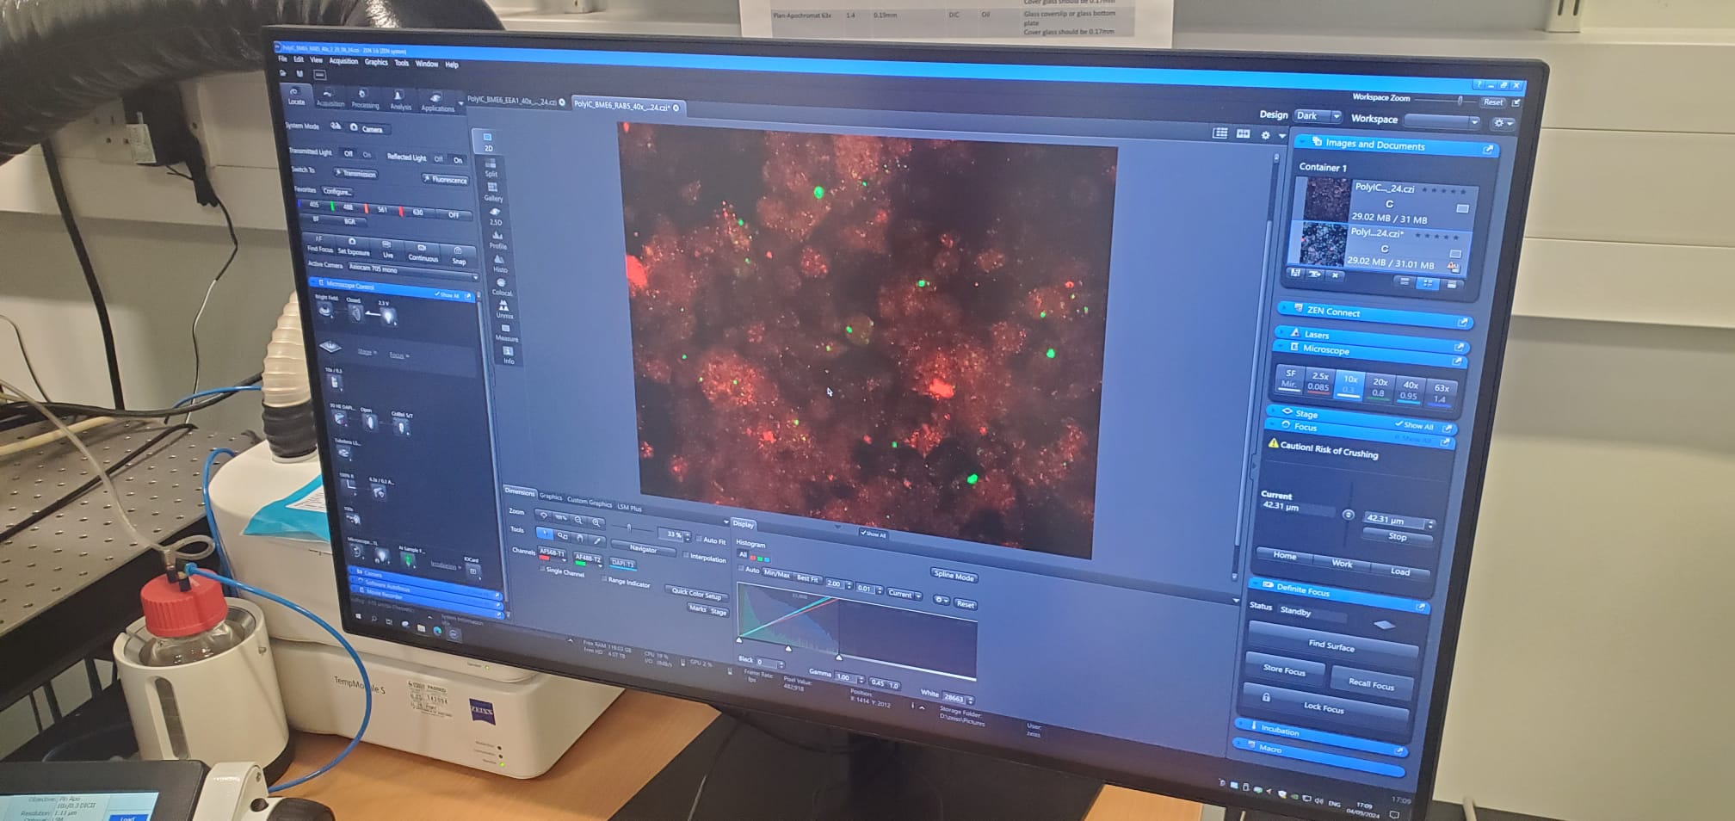Enable the Auto Fit checkbox
This screenshot has width=1735, height=821.
[x=699, y=540]
